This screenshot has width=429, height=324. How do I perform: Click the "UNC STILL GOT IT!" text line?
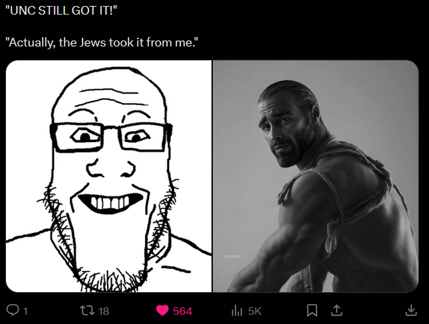point(61,11)
